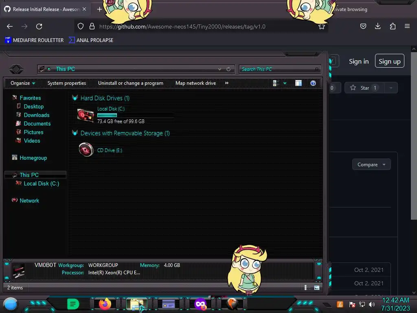Collapse the Hard Disk Drives group
The image size is (417, 313).
(x=75, y=98)
